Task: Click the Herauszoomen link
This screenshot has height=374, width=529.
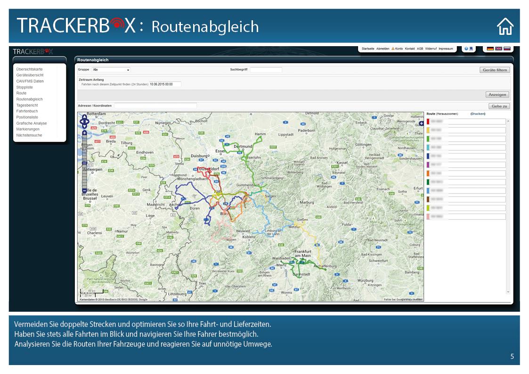Action: 447,114
